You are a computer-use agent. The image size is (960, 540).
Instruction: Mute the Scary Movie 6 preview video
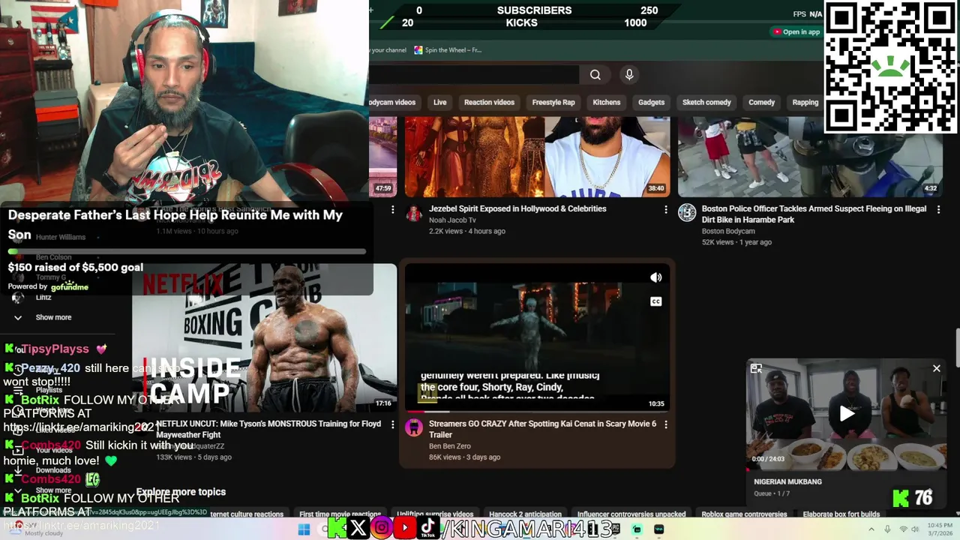656,277
